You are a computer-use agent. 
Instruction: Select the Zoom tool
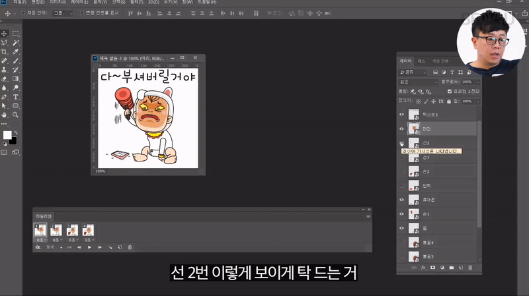(15, 115)
